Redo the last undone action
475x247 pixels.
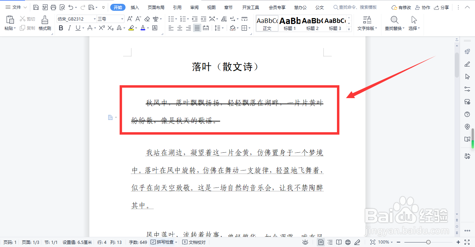tap(83, 7)
